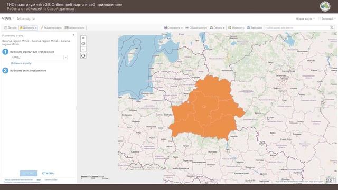Viewport: 338px width, 190px height.
Task: Zoom out with the minus map button
Action: [83, 49]
